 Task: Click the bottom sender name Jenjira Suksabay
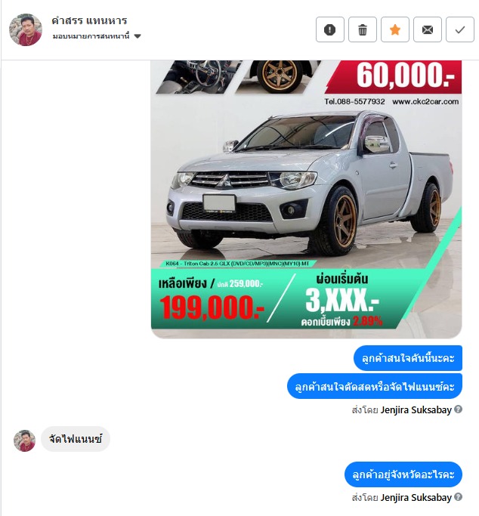[416, 498]
